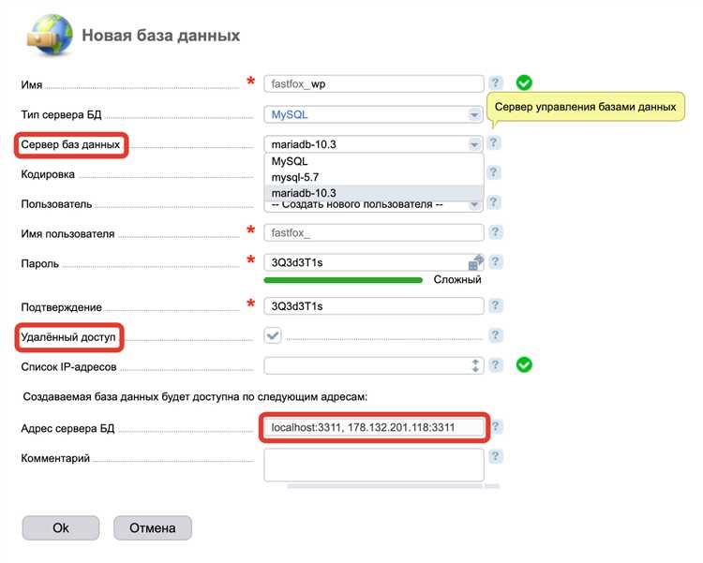Click help icon beside Комментарий field
The image size is (703, 563).
tap(495, 457)
